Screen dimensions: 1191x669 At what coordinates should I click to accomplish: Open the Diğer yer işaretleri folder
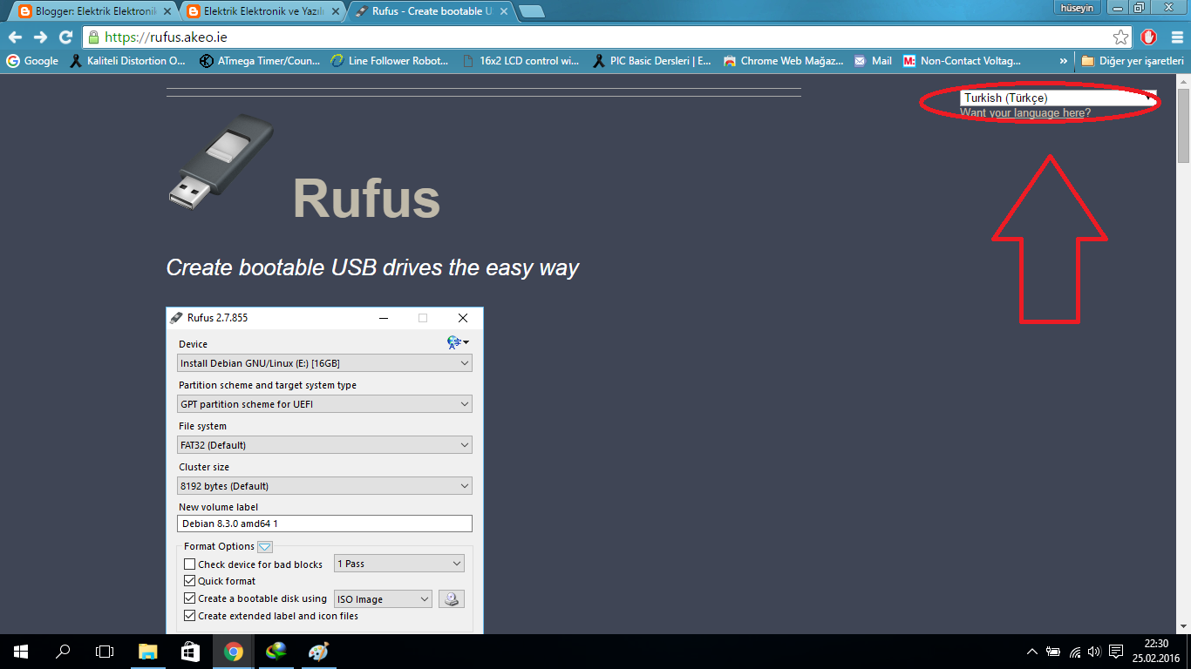pyautogui.click(x=1133, y=61)
